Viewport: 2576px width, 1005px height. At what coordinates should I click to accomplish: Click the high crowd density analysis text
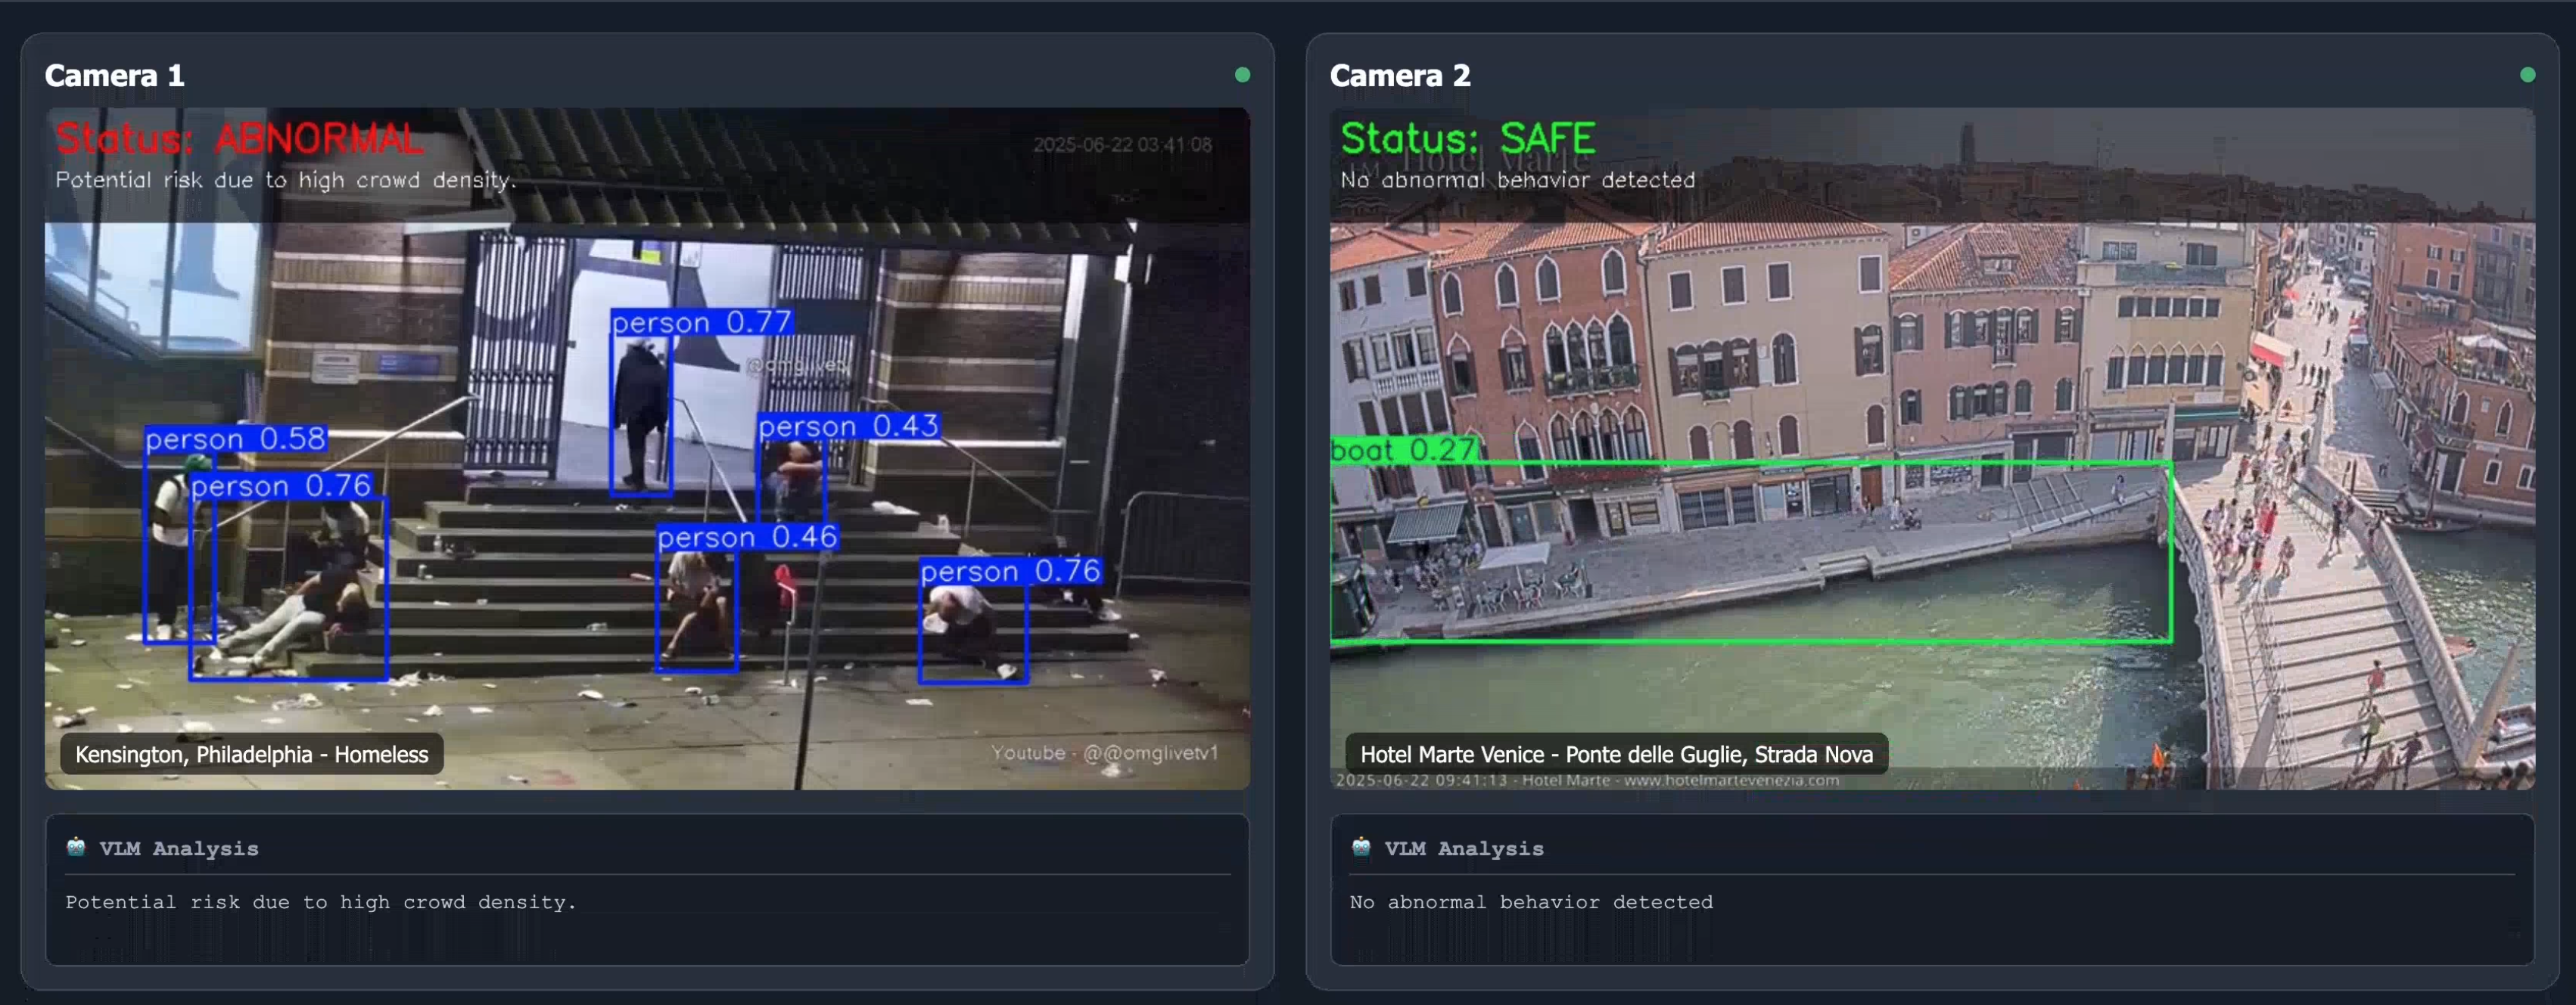click(320, 902)
